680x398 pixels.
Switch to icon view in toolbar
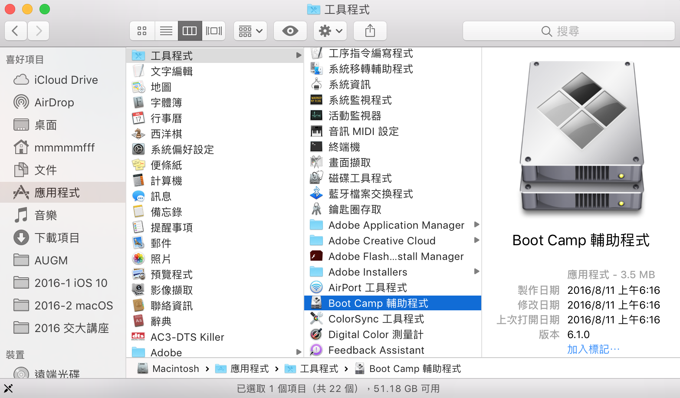click(x=142, y=31)
